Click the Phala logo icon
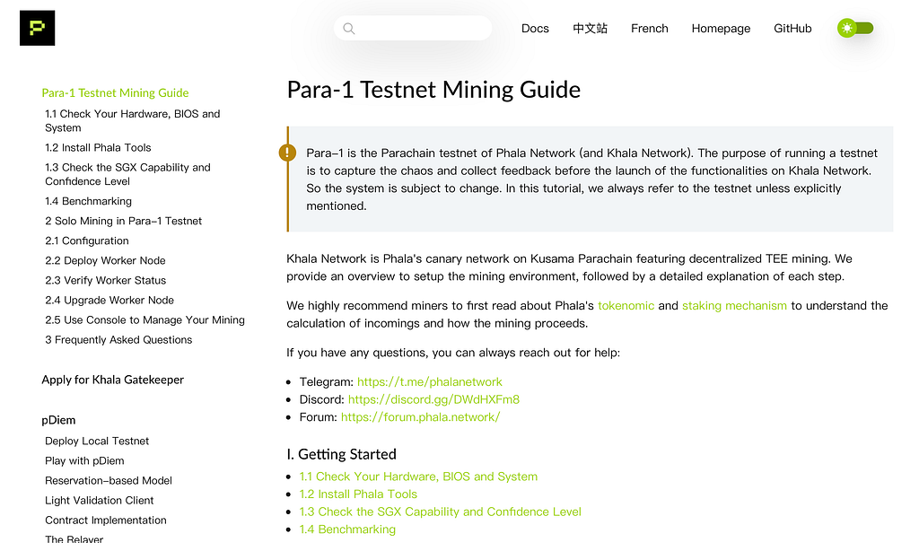 37,28
